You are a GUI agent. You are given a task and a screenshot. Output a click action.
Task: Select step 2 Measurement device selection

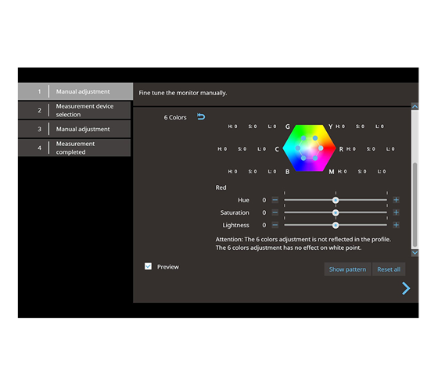74,110
